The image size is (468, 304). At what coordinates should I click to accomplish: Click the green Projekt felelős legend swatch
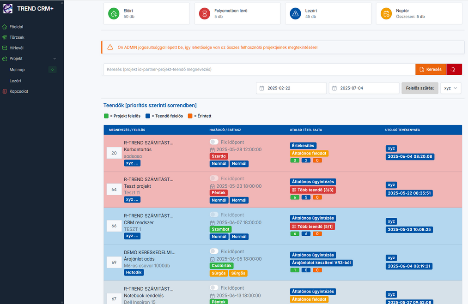point(106,116)
